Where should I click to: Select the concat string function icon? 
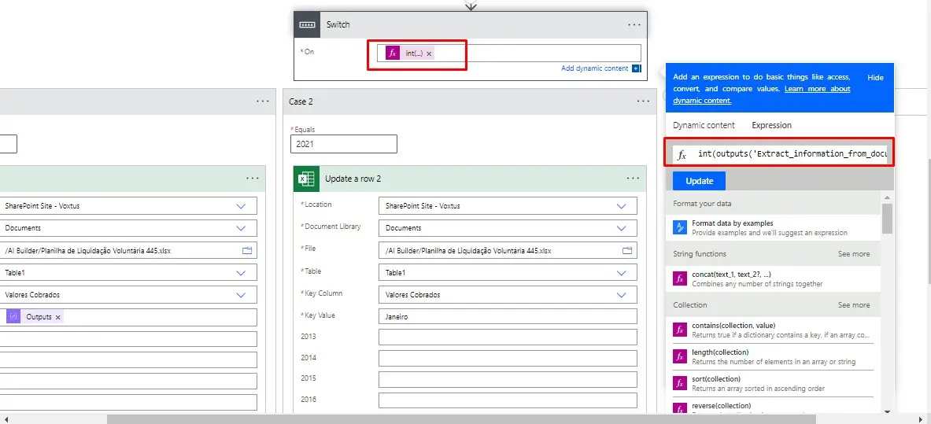(680, 278)
